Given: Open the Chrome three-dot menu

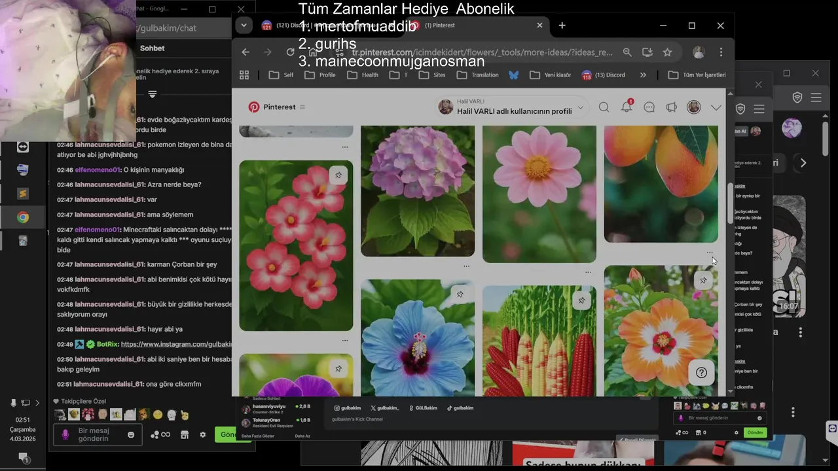Looking at the screenshot, I should (721, 52).
